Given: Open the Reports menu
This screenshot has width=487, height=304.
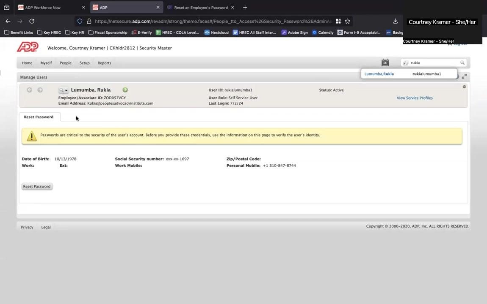Looking at the screenshot, I should pyautogui.click(x=104, y=63).
